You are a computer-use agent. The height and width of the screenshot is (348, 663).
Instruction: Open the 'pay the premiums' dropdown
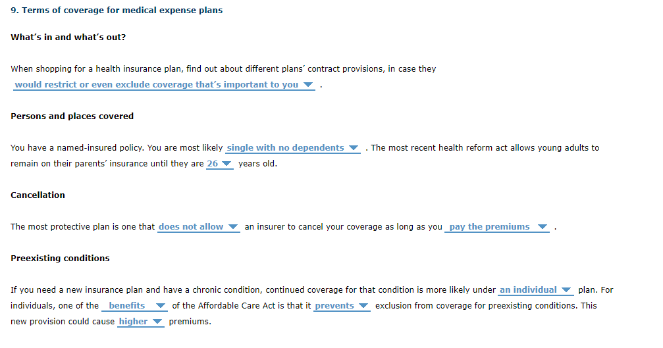click(497, 227)
